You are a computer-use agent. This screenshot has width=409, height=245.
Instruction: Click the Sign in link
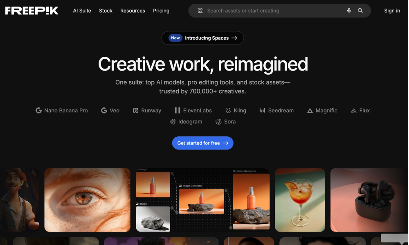pyautogui.click(x=392, y=11)
